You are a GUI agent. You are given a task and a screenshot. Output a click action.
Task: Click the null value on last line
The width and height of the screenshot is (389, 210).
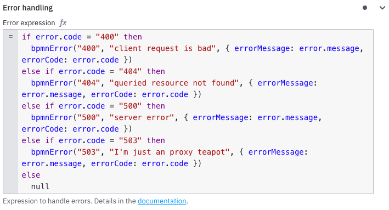[40, 186]
